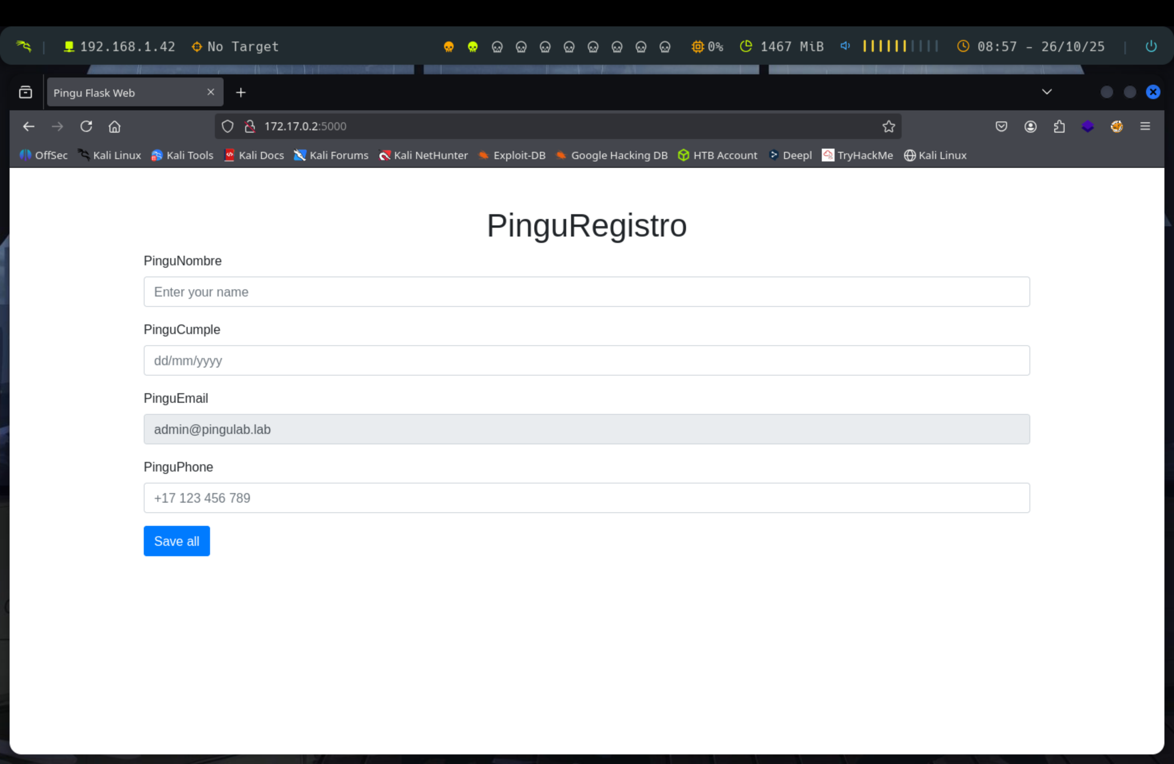1174x764 pixels.
Task: Reload the page with the refresh icon
Action: [86, 126]
